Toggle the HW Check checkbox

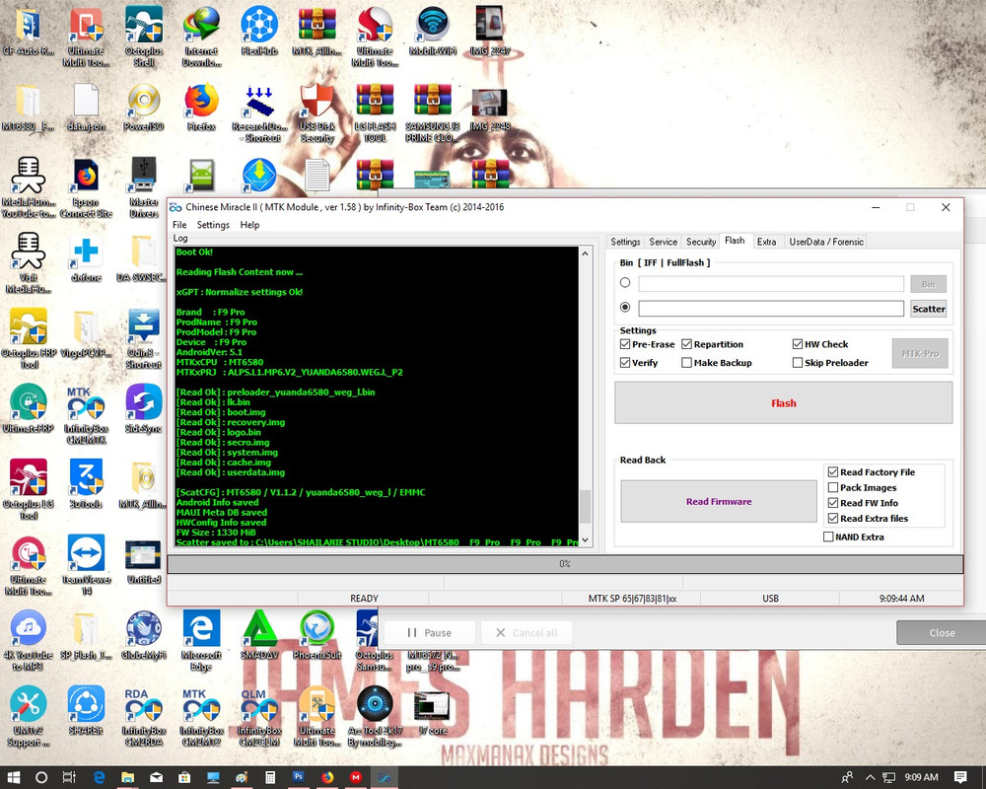(798, 344)
